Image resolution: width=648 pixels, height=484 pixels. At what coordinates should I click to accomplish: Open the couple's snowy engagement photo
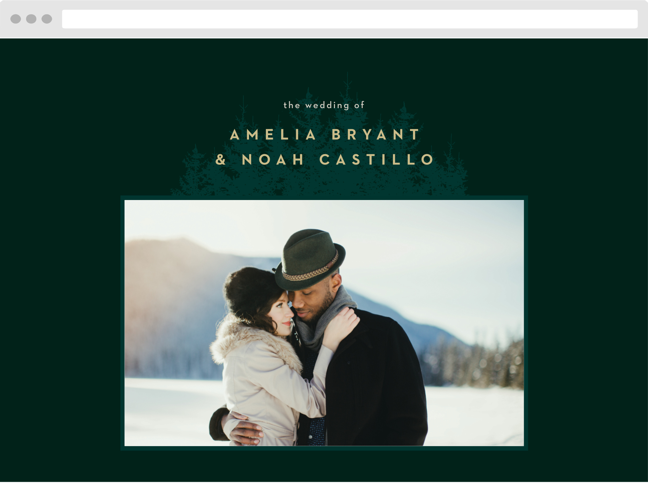tap(324, 323)
